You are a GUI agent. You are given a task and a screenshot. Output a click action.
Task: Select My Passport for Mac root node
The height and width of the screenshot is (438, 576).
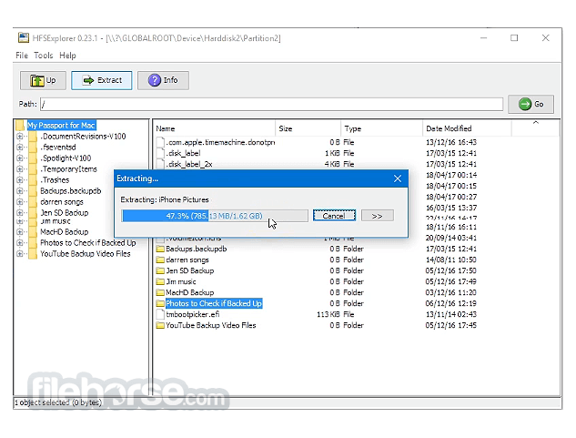61,126
